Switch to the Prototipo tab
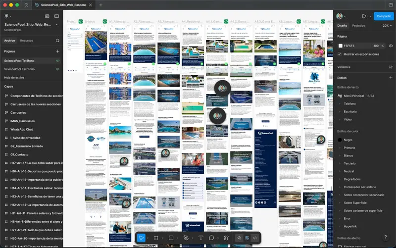Image resolution: width=396 pixels, height=248 pixels. coord(358,26)
